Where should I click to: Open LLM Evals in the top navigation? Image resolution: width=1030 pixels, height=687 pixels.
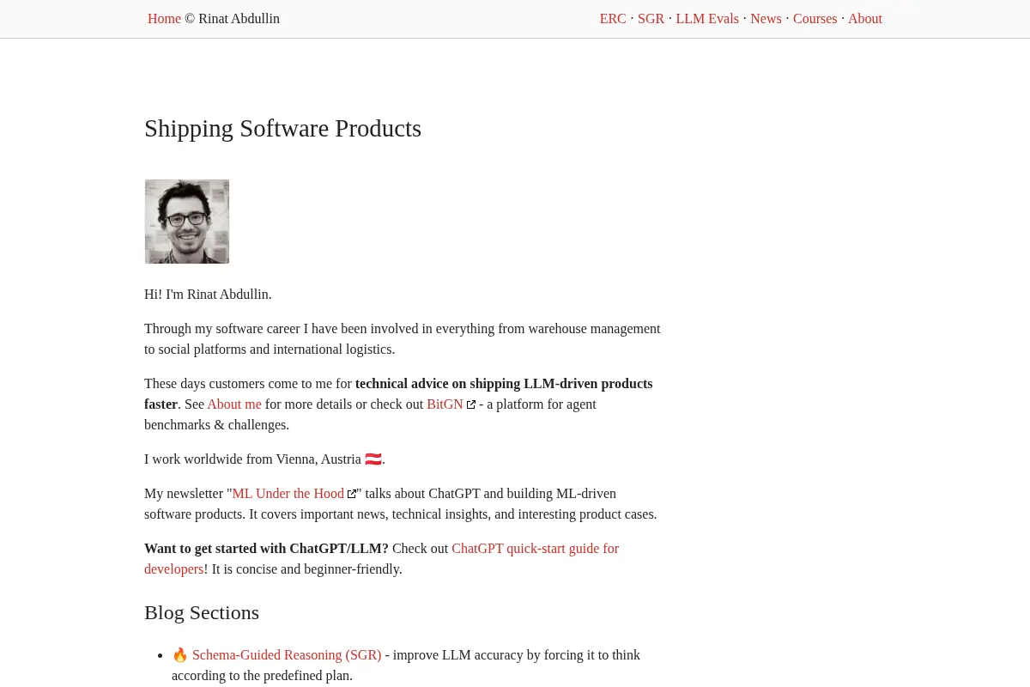click(x=707, y=19)
